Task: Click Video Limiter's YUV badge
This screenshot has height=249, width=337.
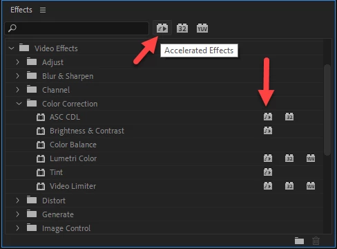Action: 311,186
